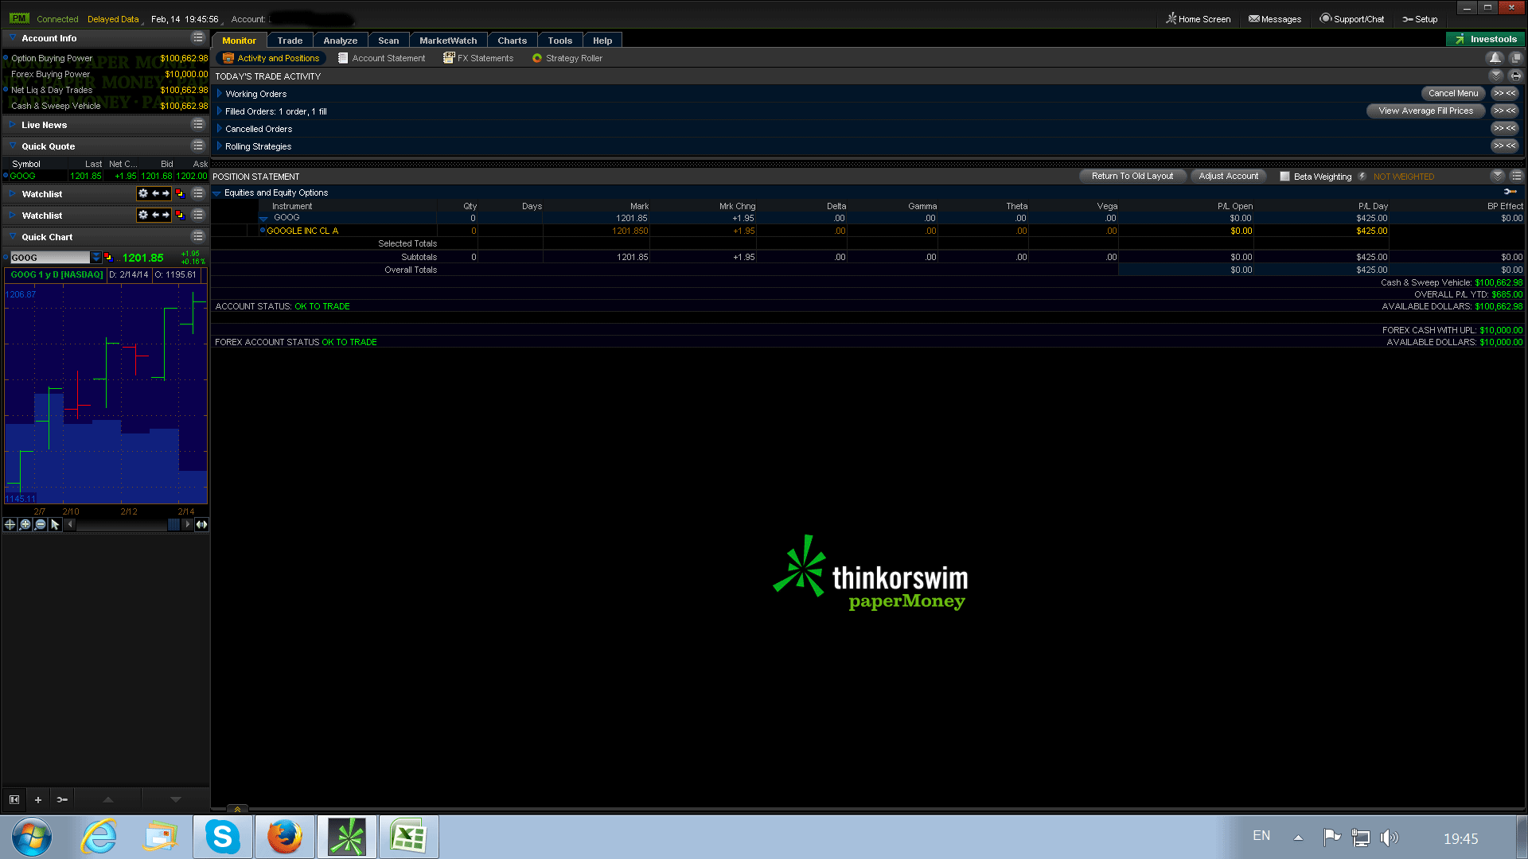Open Today's Trade Activity dropdown arrow icon
Screen dimensions: 1528x859
(1496, 76)
